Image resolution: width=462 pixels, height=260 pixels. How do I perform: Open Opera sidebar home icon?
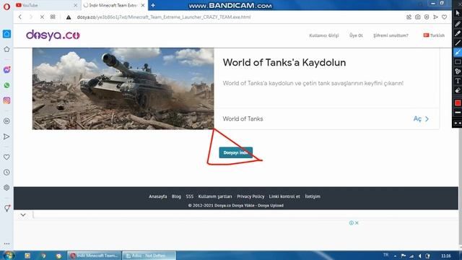(6, 34)
